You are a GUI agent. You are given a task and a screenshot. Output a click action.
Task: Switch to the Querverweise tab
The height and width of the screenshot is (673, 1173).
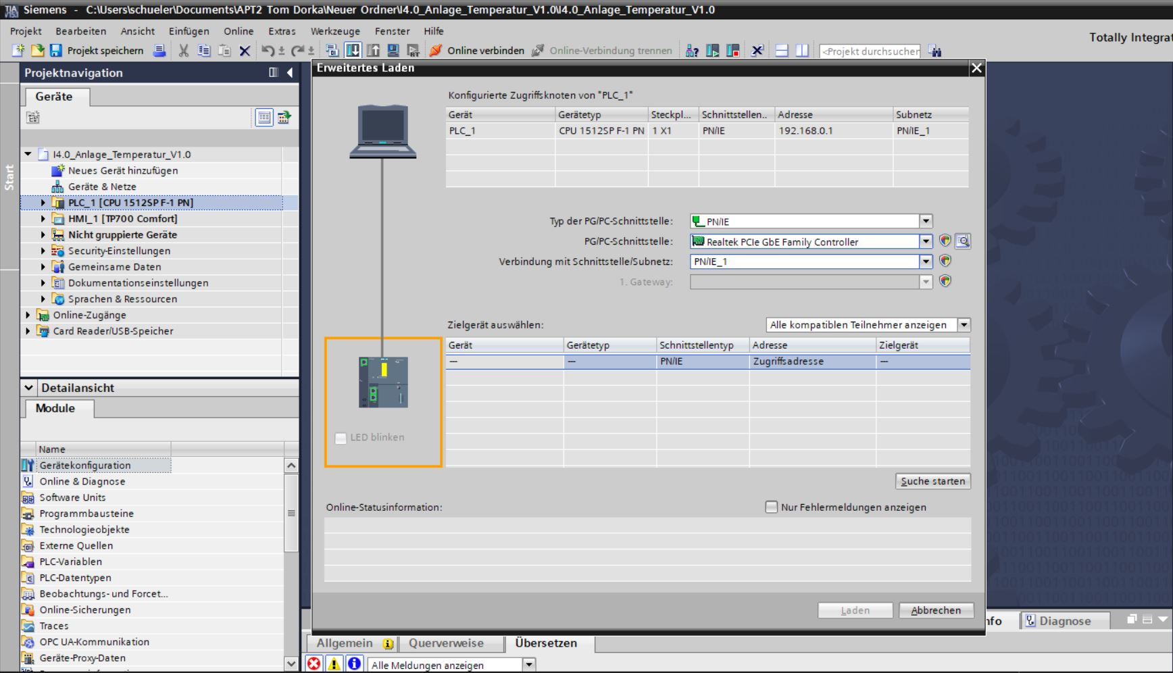(x=445, y=643)
